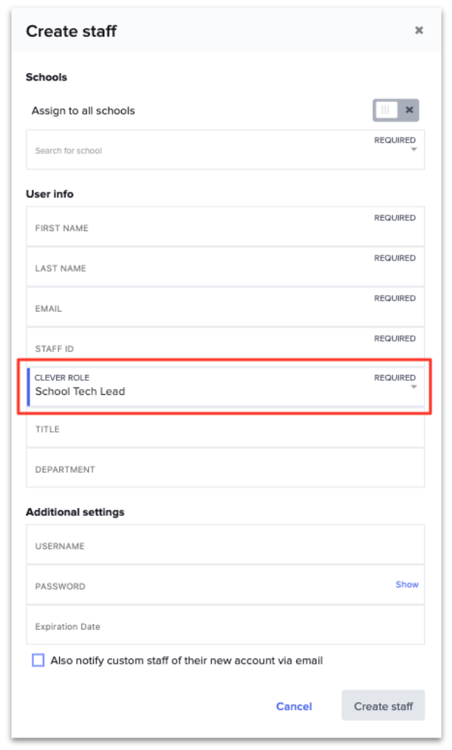
Task: Open the Expiration Date field
Action: click(199, 626)
